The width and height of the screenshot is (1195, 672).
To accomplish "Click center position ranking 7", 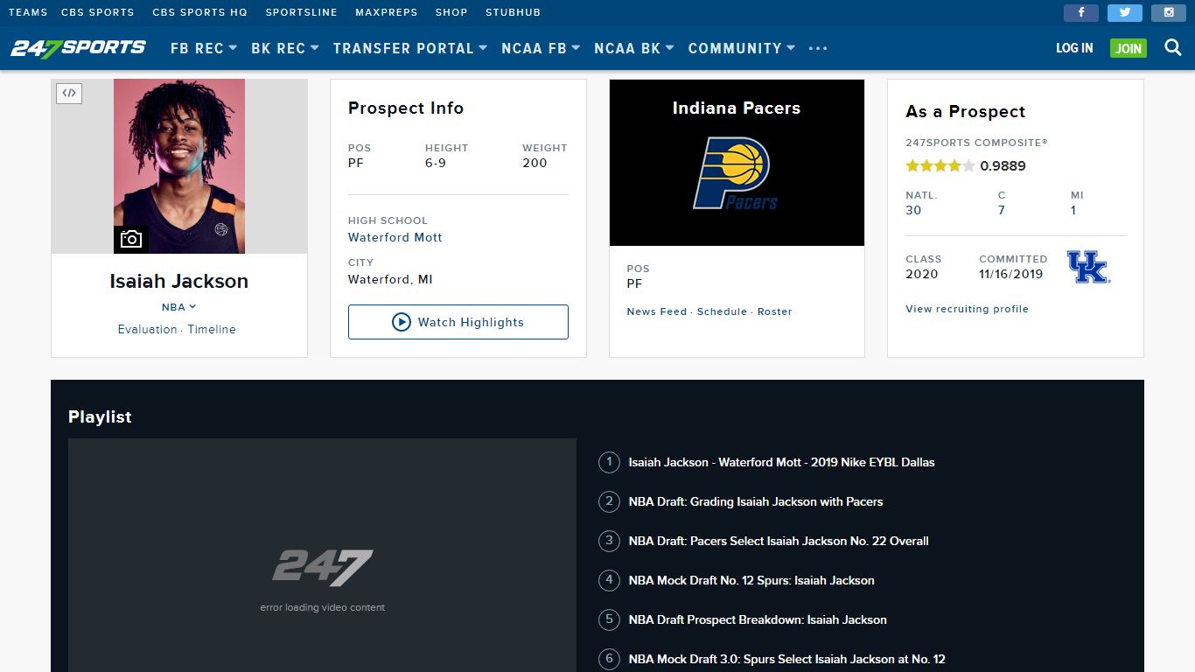I will 1002,210.
